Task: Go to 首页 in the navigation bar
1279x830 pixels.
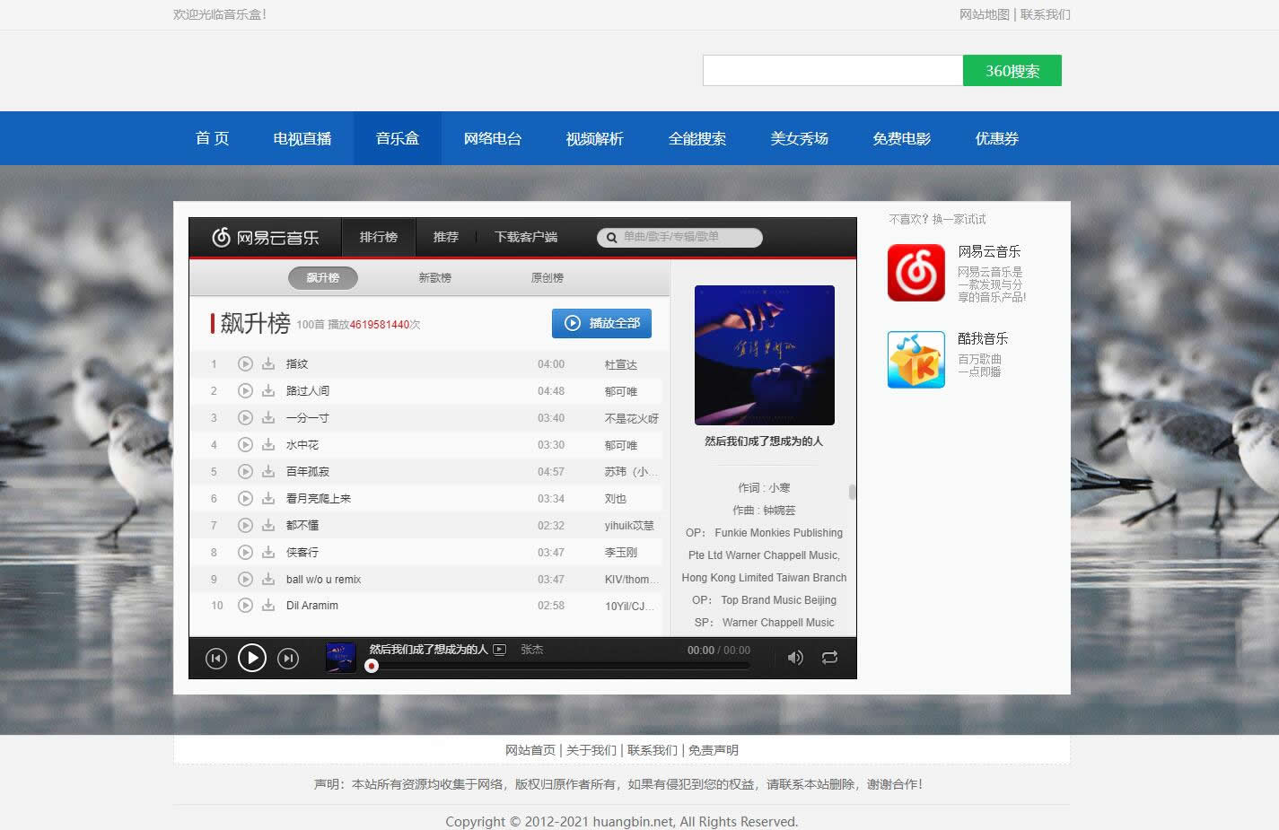Action: pyautogui.click(x=213, y=139)
